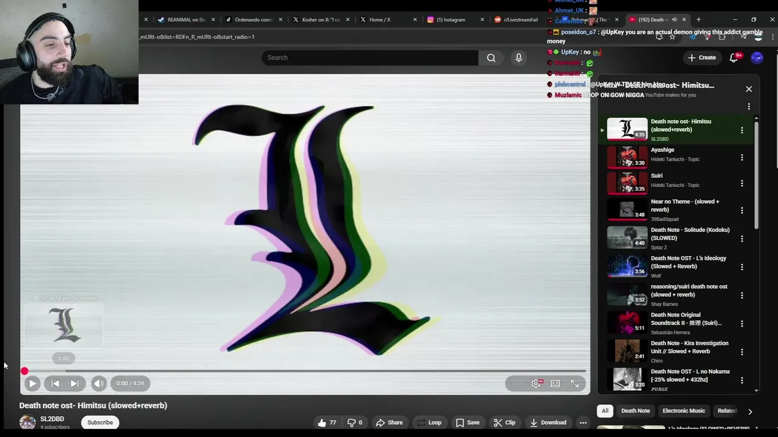Play the Death Note Himitsu video
The height and width of the screenshot is (437, 778).
33,383
